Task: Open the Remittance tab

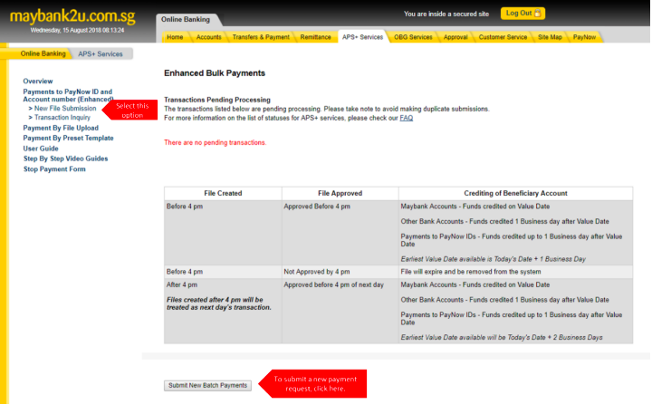Action: click(316, 37)
